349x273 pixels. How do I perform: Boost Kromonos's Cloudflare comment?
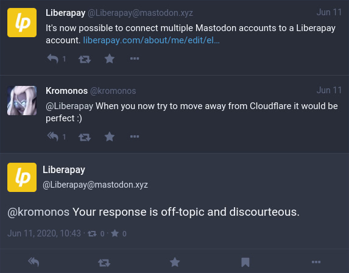click(85, 137)
